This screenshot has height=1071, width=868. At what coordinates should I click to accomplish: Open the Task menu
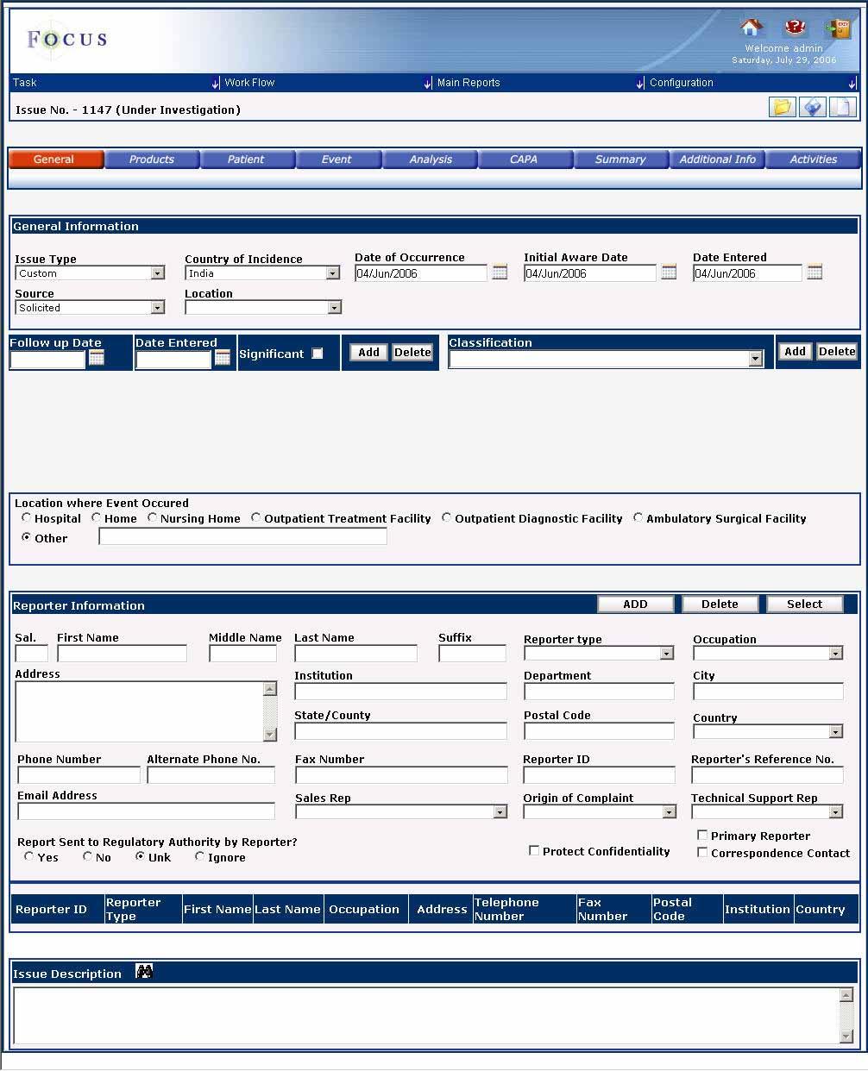[x=115, y=83]
